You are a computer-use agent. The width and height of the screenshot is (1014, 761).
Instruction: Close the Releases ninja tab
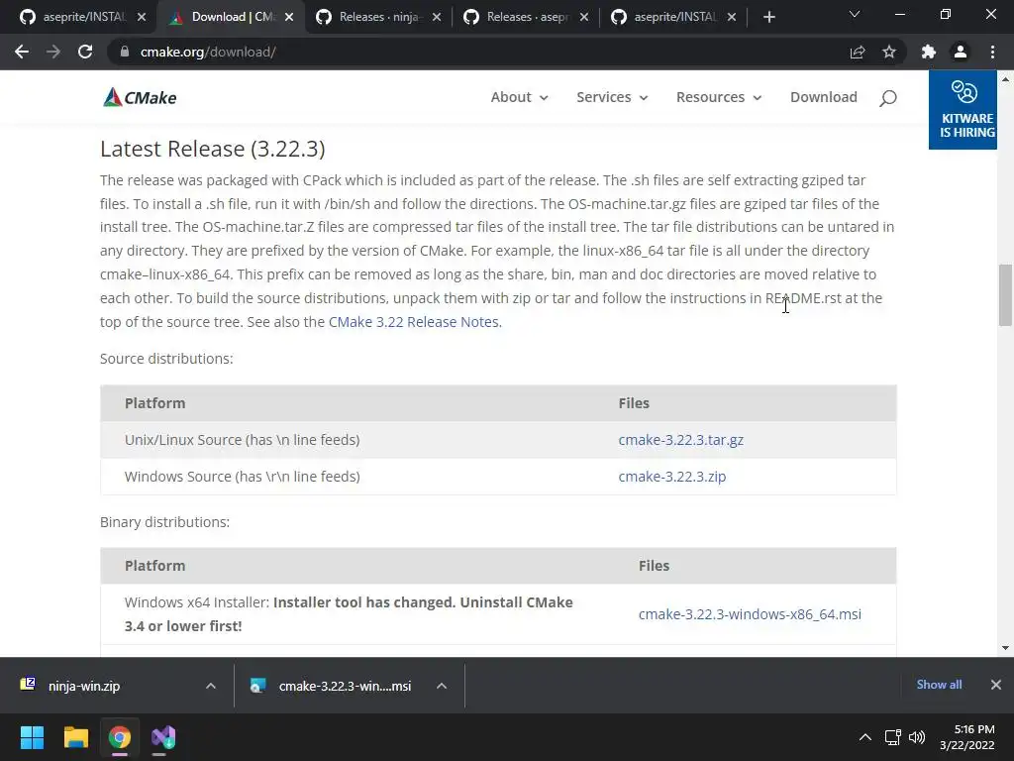[437, 17]
